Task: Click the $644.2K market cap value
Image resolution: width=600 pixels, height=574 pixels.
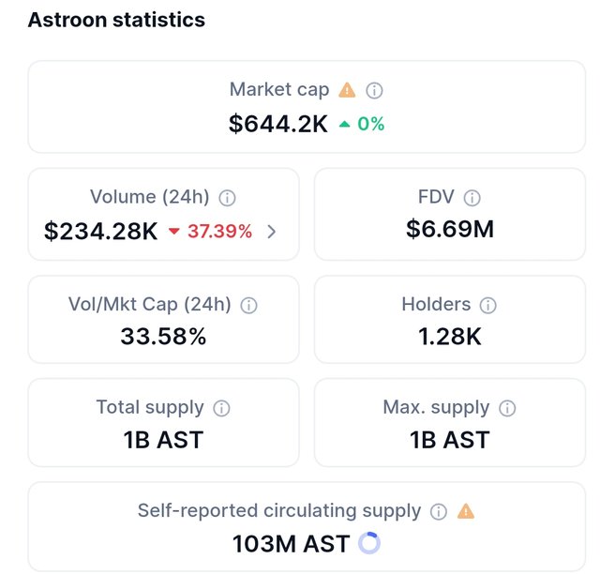Action: [278, 124]
